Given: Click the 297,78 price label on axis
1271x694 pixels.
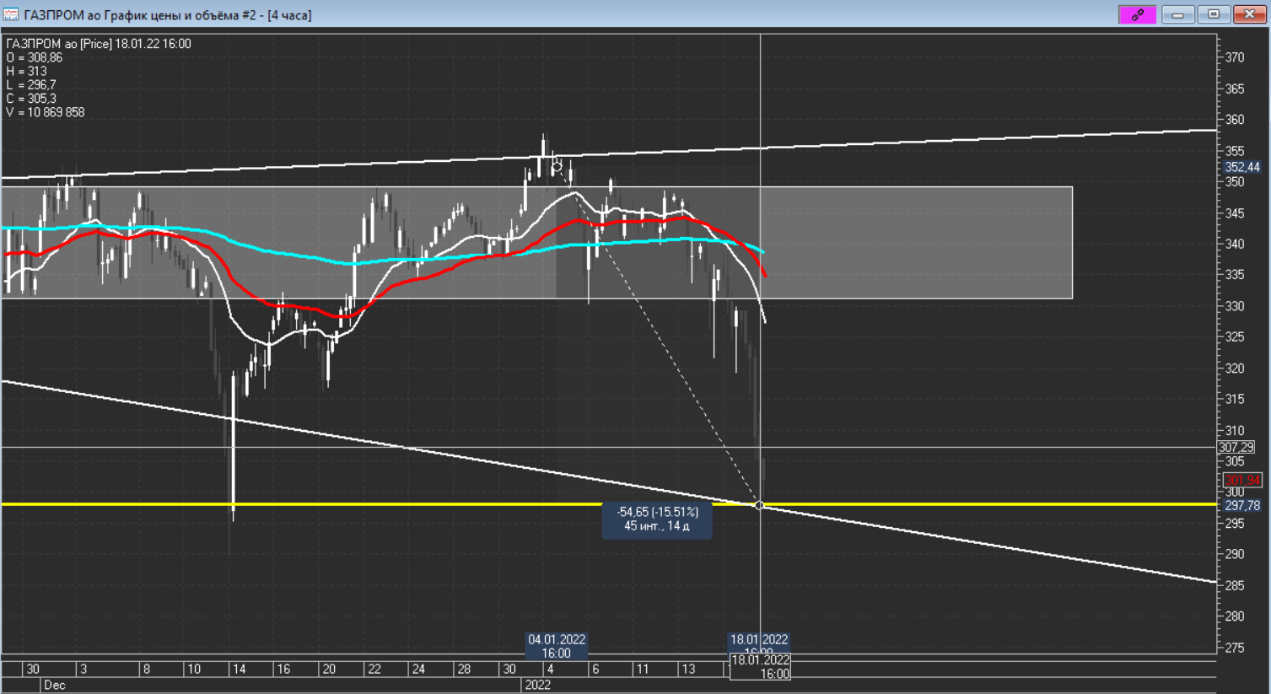Looking at the screenshot, I should [1241, 506].
